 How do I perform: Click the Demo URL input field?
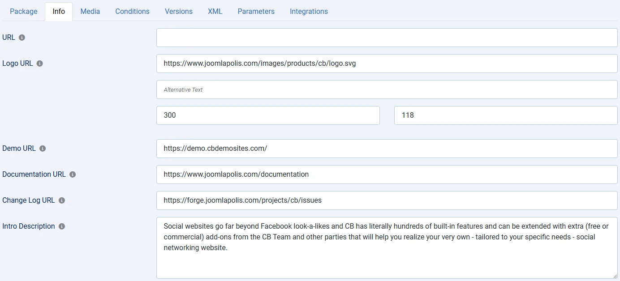click(x=387, y=149)
